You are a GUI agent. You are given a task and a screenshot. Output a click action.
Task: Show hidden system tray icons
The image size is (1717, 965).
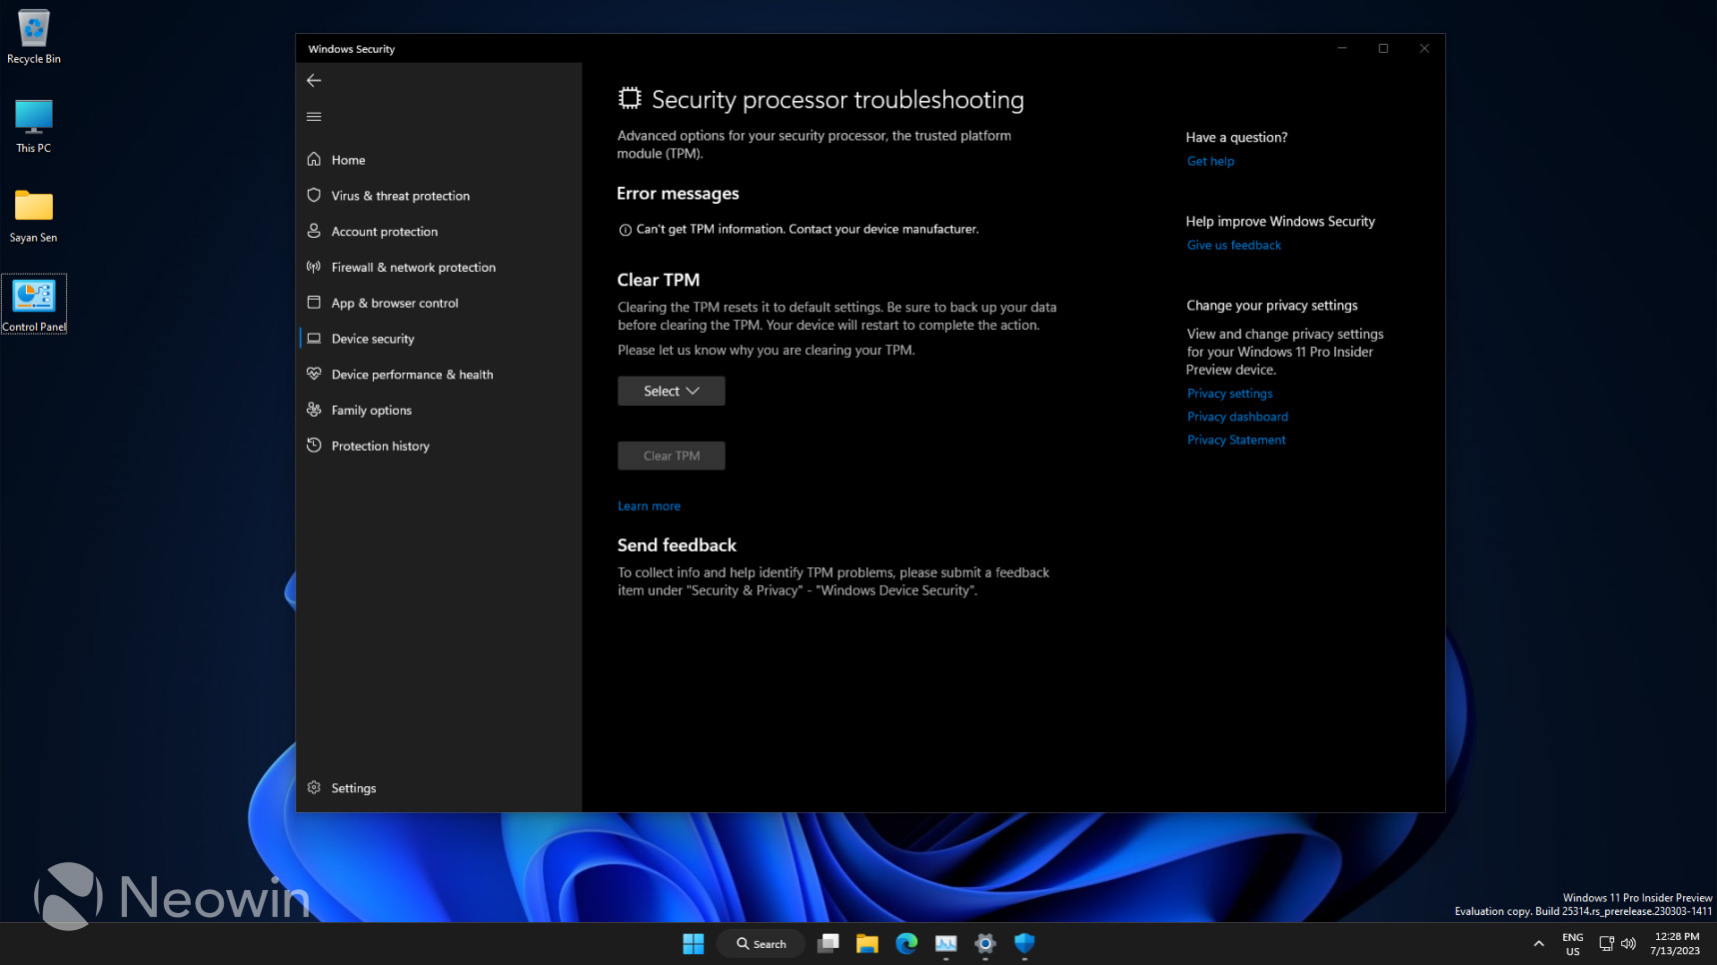(x=1538, y=944)
